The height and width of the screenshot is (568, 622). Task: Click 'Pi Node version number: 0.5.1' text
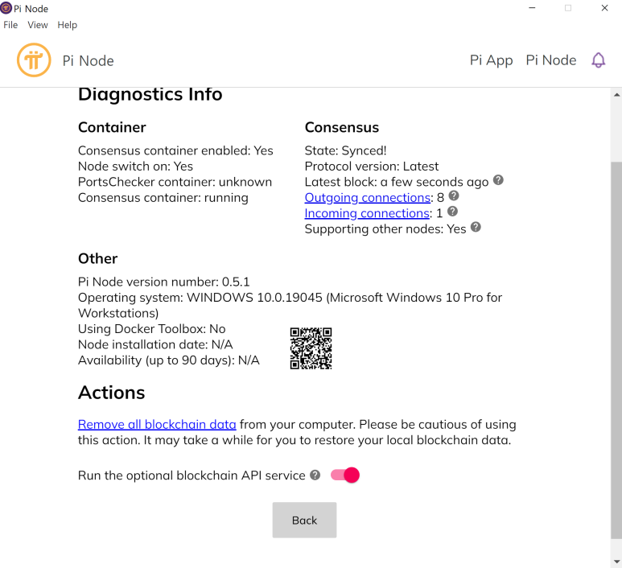pyautogui.click(x=164, y=282)
